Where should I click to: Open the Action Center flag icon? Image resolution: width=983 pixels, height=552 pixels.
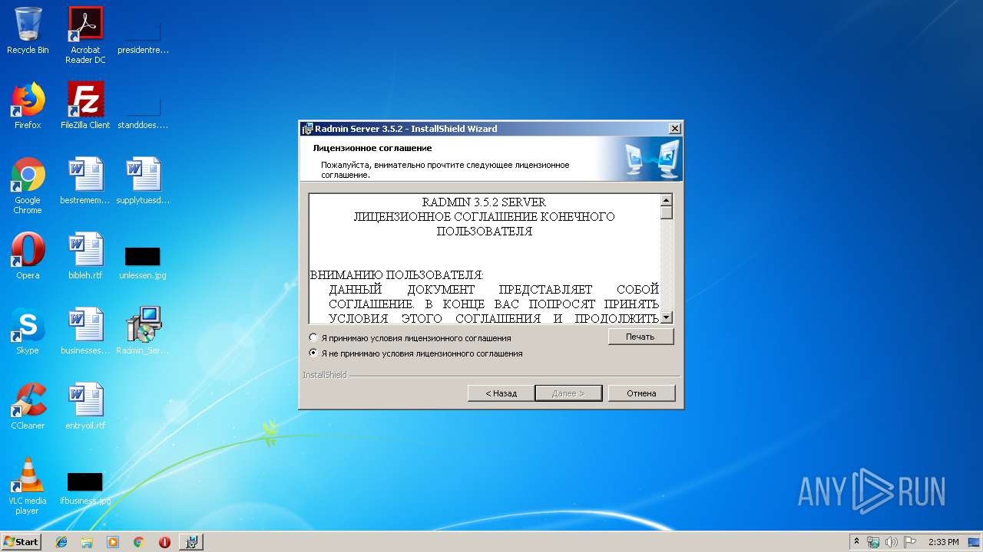[909, 542]
